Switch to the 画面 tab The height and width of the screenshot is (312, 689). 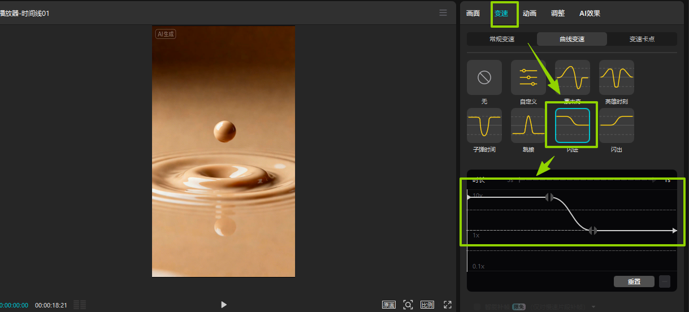[473, 14]
